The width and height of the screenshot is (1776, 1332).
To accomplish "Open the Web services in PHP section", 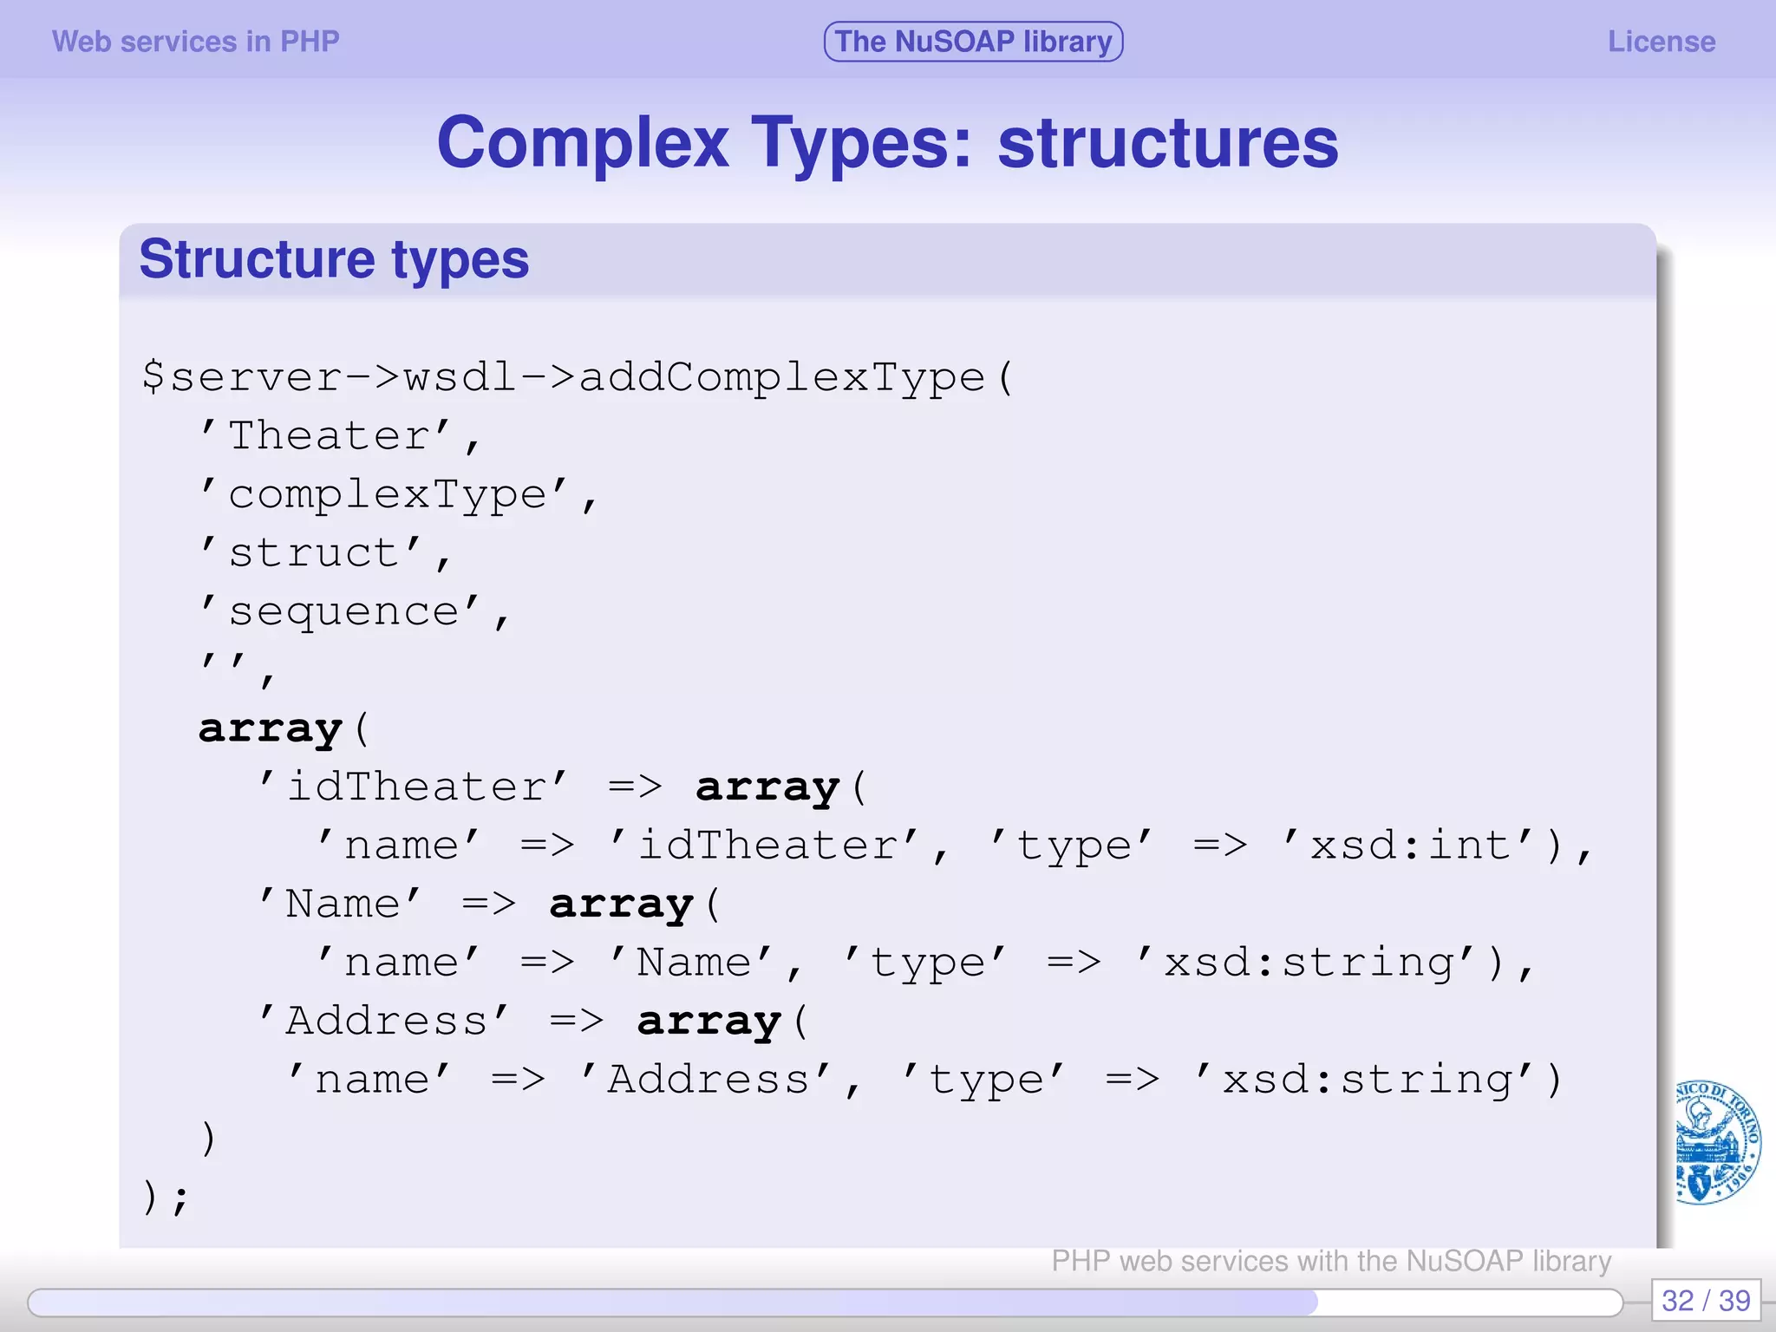I will (196, 42).
